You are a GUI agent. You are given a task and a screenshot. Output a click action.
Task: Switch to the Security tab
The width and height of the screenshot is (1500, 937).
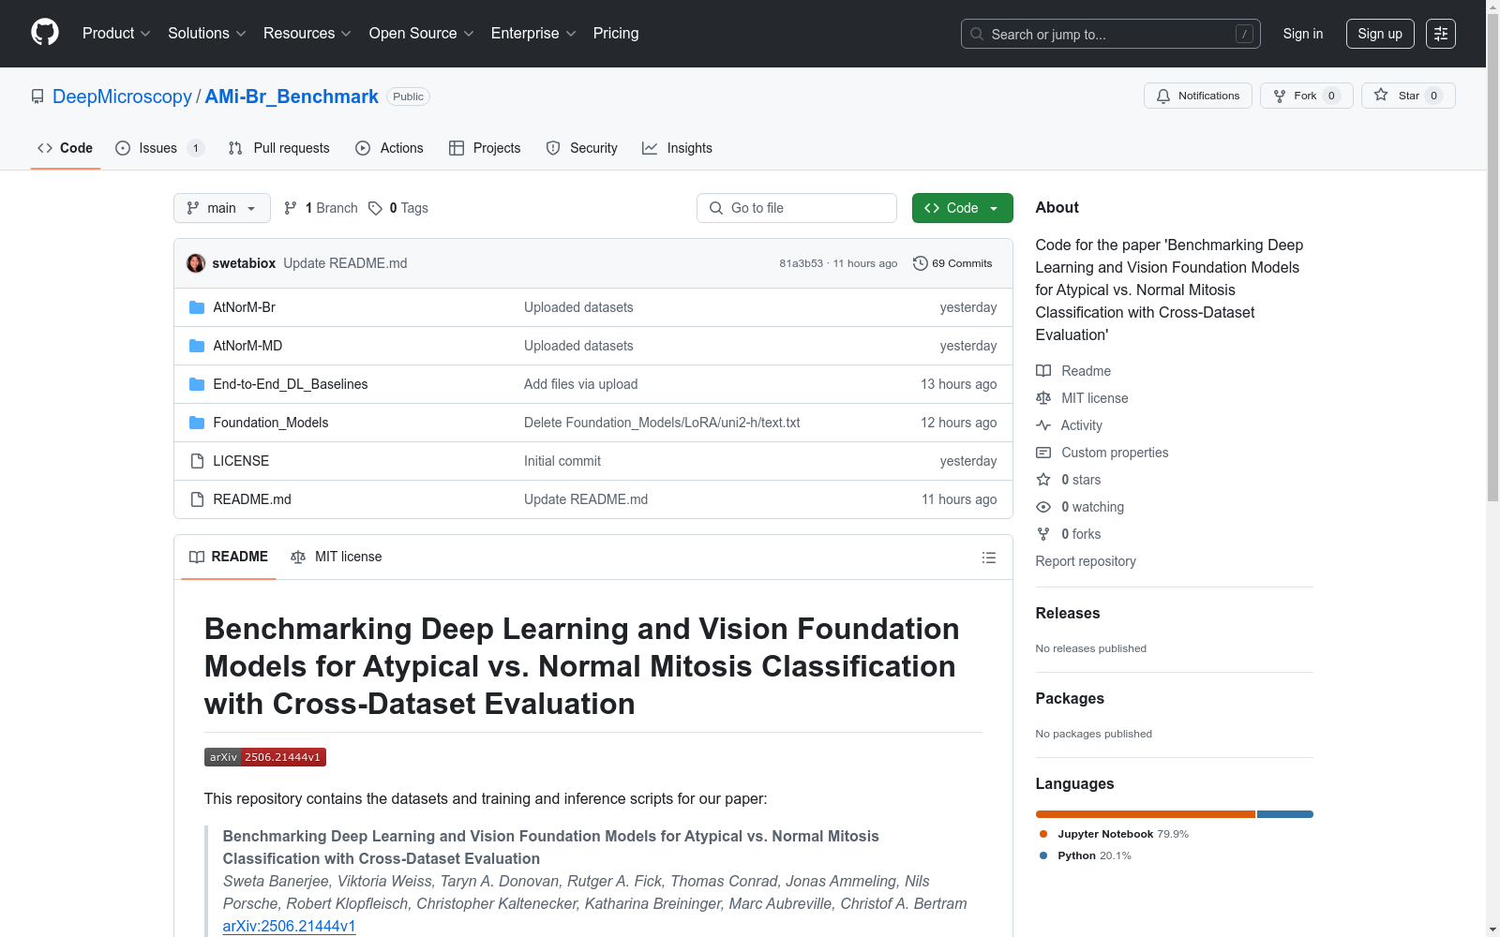coord(582,148)
